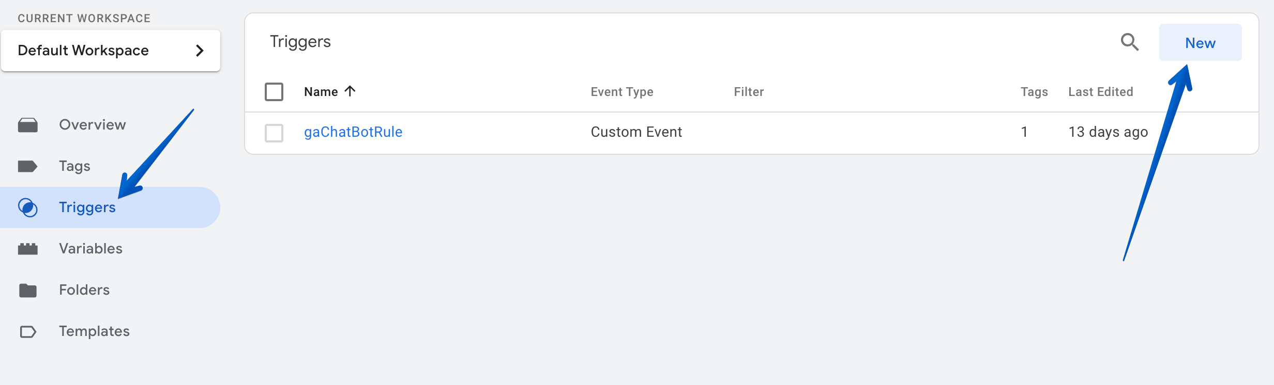Click the Overview briefcase icon

[x=28, y=125]
